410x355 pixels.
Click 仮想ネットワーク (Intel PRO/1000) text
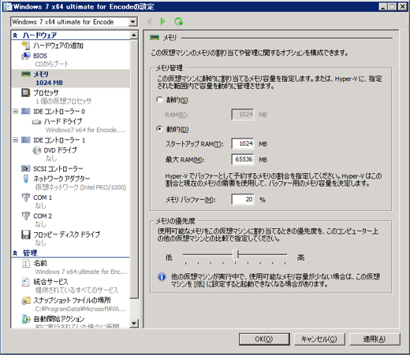[80, 187]
